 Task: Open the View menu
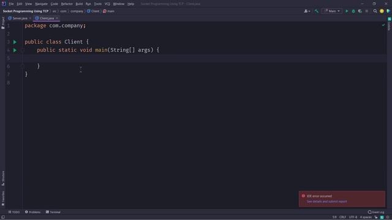click(29, 4)
